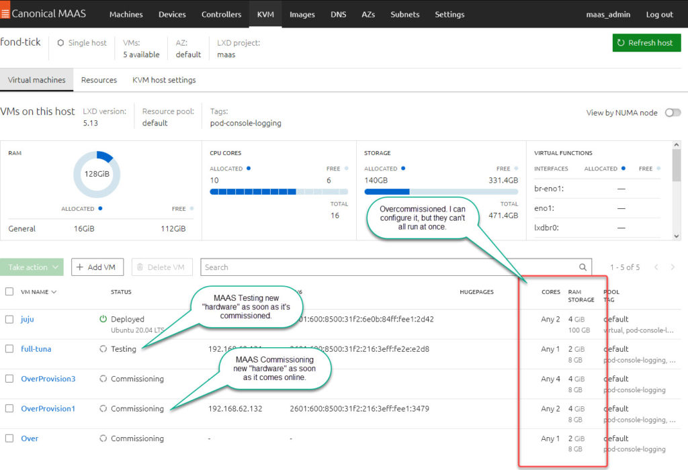Open the Take action dropdown
Viewport: 688px width, 470px height.
[x=32, y=267]
